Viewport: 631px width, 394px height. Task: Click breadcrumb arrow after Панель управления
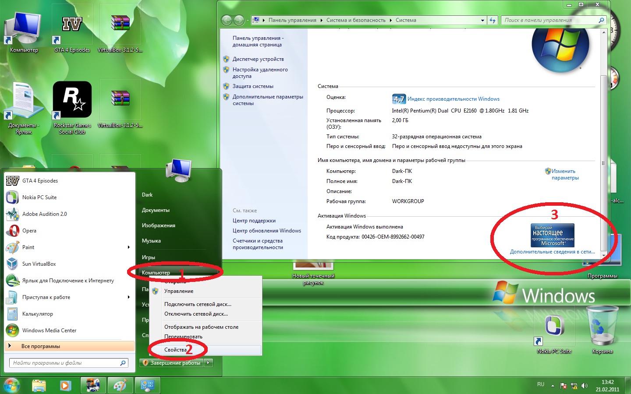(x=321, y=20)
